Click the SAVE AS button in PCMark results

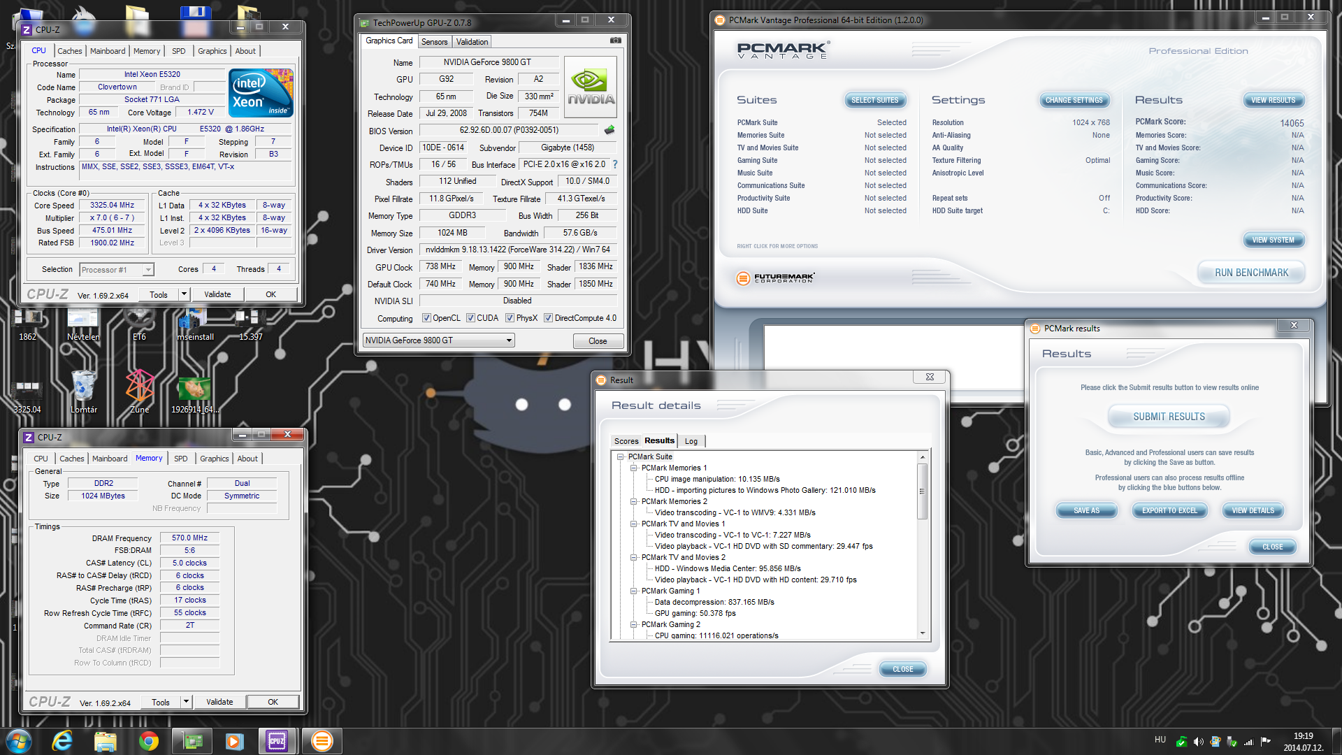1086,510
